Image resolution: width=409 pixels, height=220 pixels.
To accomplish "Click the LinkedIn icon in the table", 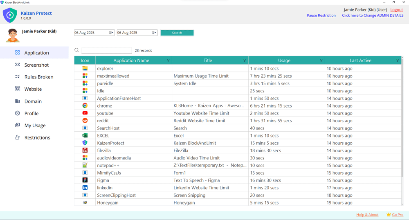I will coord(85,188).
